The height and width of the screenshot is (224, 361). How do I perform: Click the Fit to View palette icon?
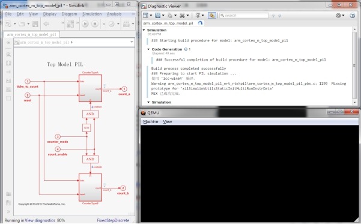click(8, 63)
